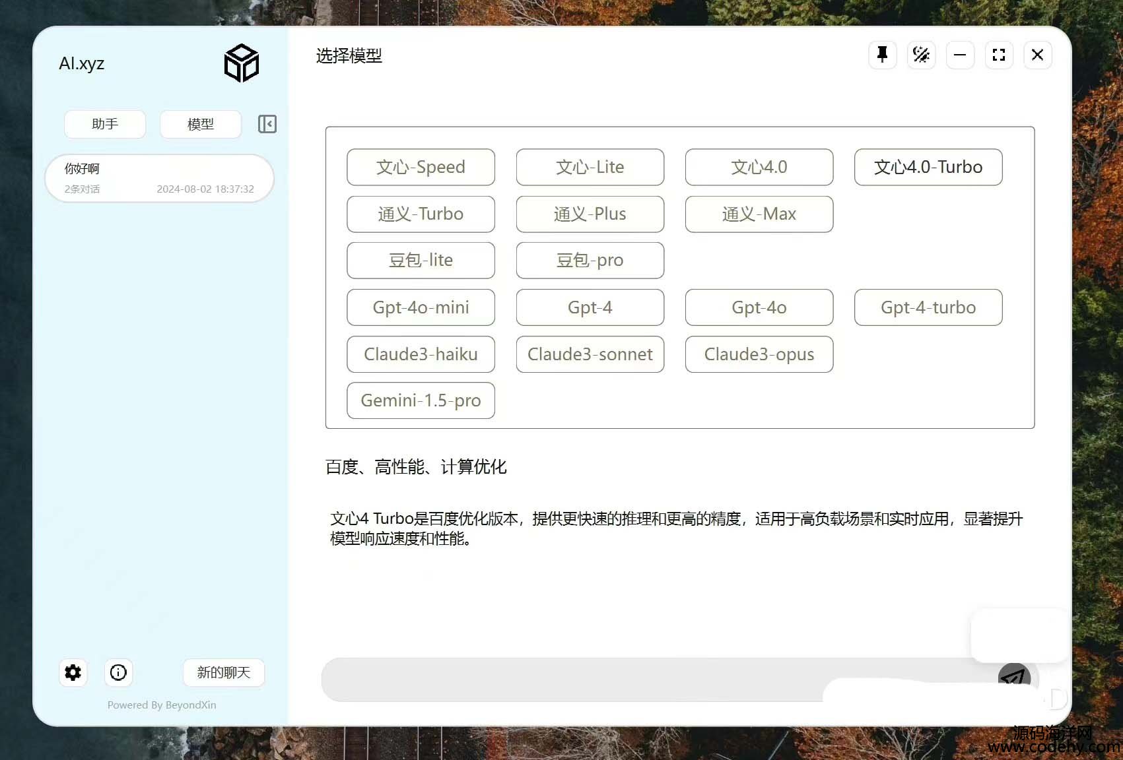1123x760 pixels.
Task: Choose the Gpt-4 model
Action: pyautogui.click(x=590, y=307)
